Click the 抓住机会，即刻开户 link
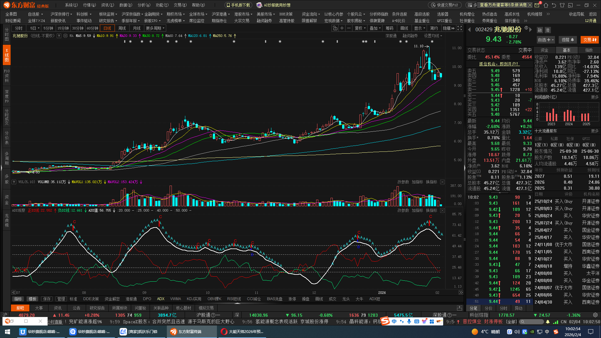This screenshot has height=338, width=601. click(x=499, y=64)
